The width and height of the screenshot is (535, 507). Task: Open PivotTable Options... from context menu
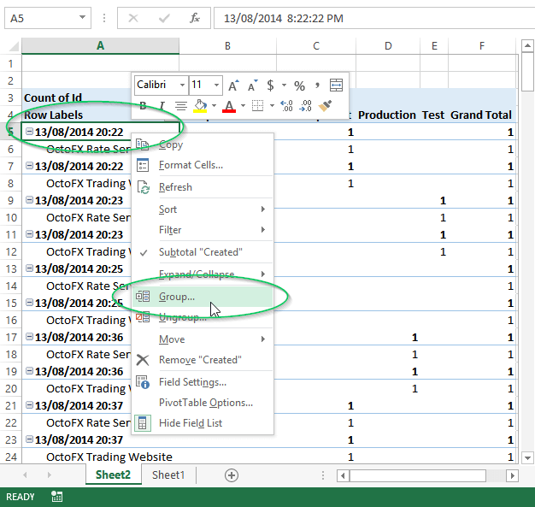pos(205,403)
